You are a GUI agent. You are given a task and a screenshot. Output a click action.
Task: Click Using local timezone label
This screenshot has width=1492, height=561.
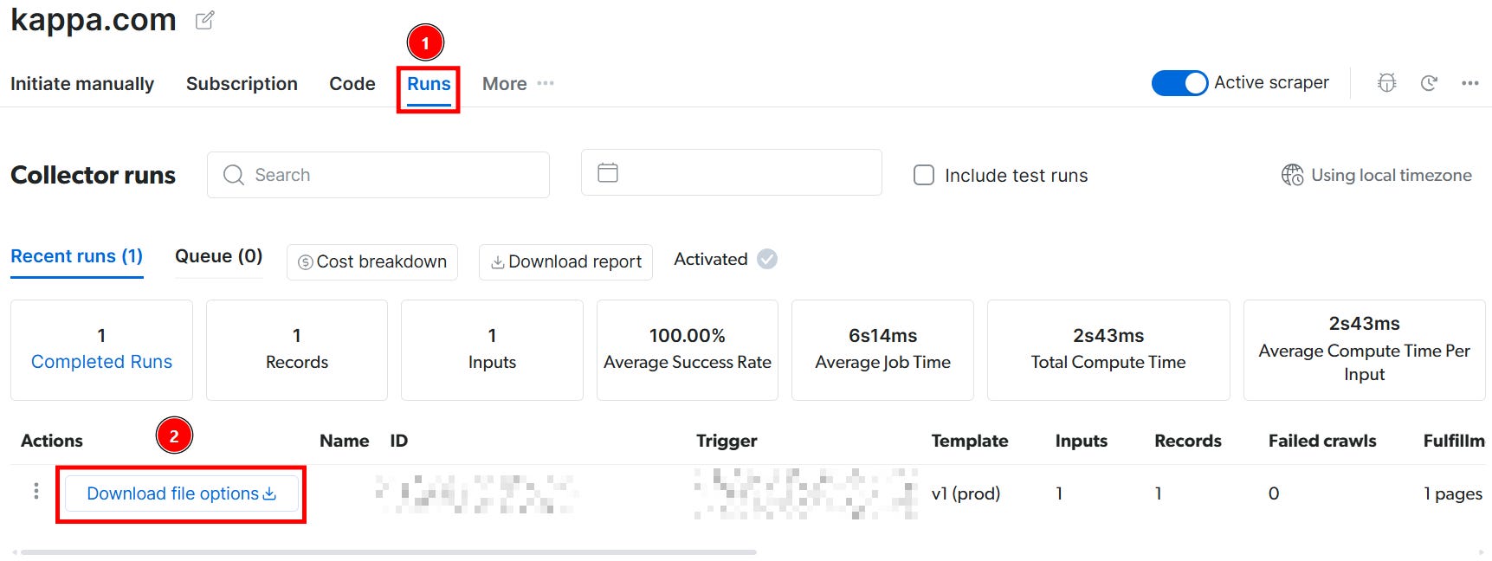click(x=1391, y=175)
